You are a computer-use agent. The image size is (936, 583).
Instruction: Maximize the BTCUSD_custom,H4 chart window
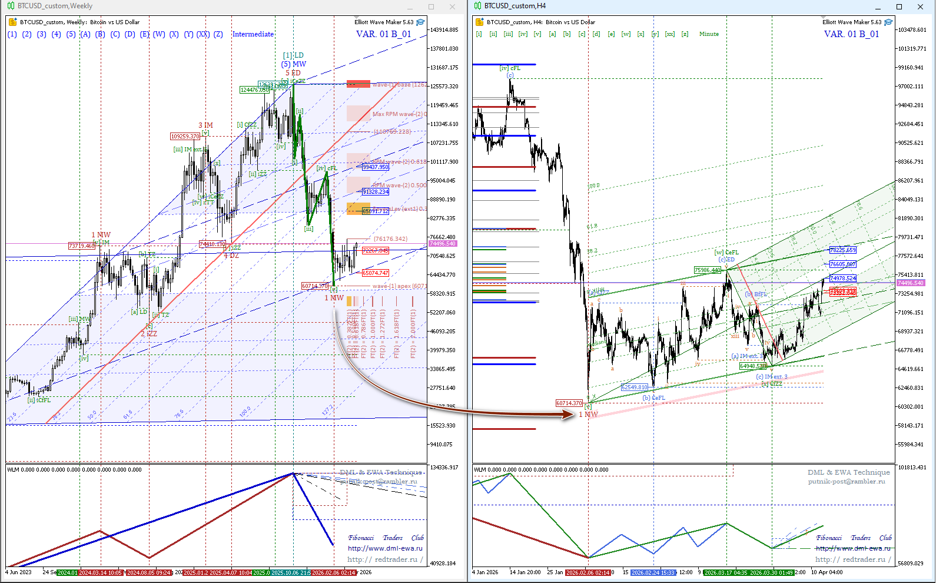point(899,6)
